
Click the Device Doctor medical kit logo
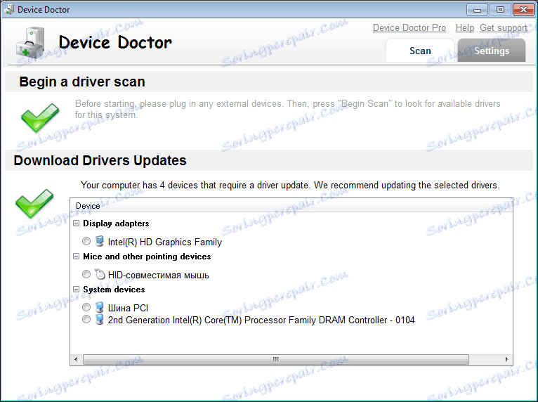(30, 43)
